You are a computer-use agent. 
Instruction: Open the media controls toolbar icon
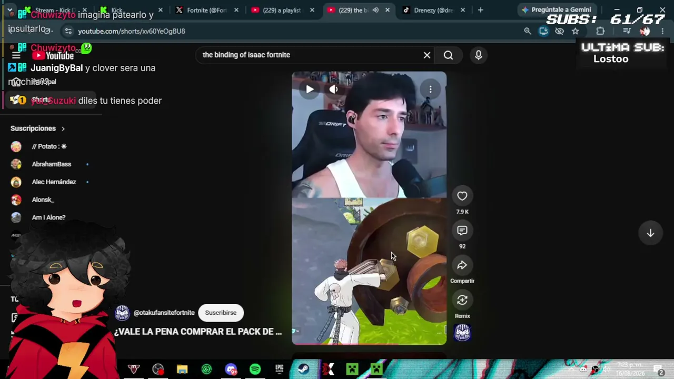(627, 31)
